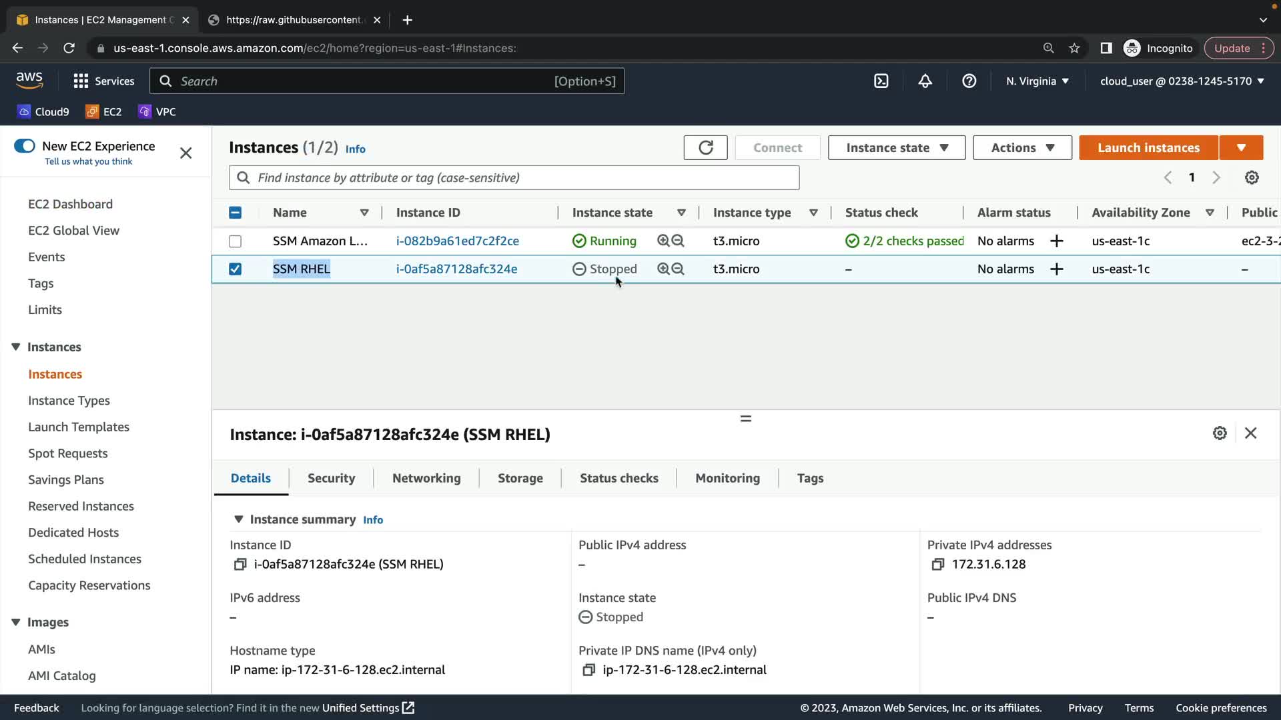Copy the instance ID in summary
The width and height of the screenshot is (1281, 720).
click(240, 565)
